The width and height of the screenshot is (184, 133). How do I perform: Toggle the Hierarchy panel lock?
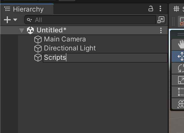151,9
